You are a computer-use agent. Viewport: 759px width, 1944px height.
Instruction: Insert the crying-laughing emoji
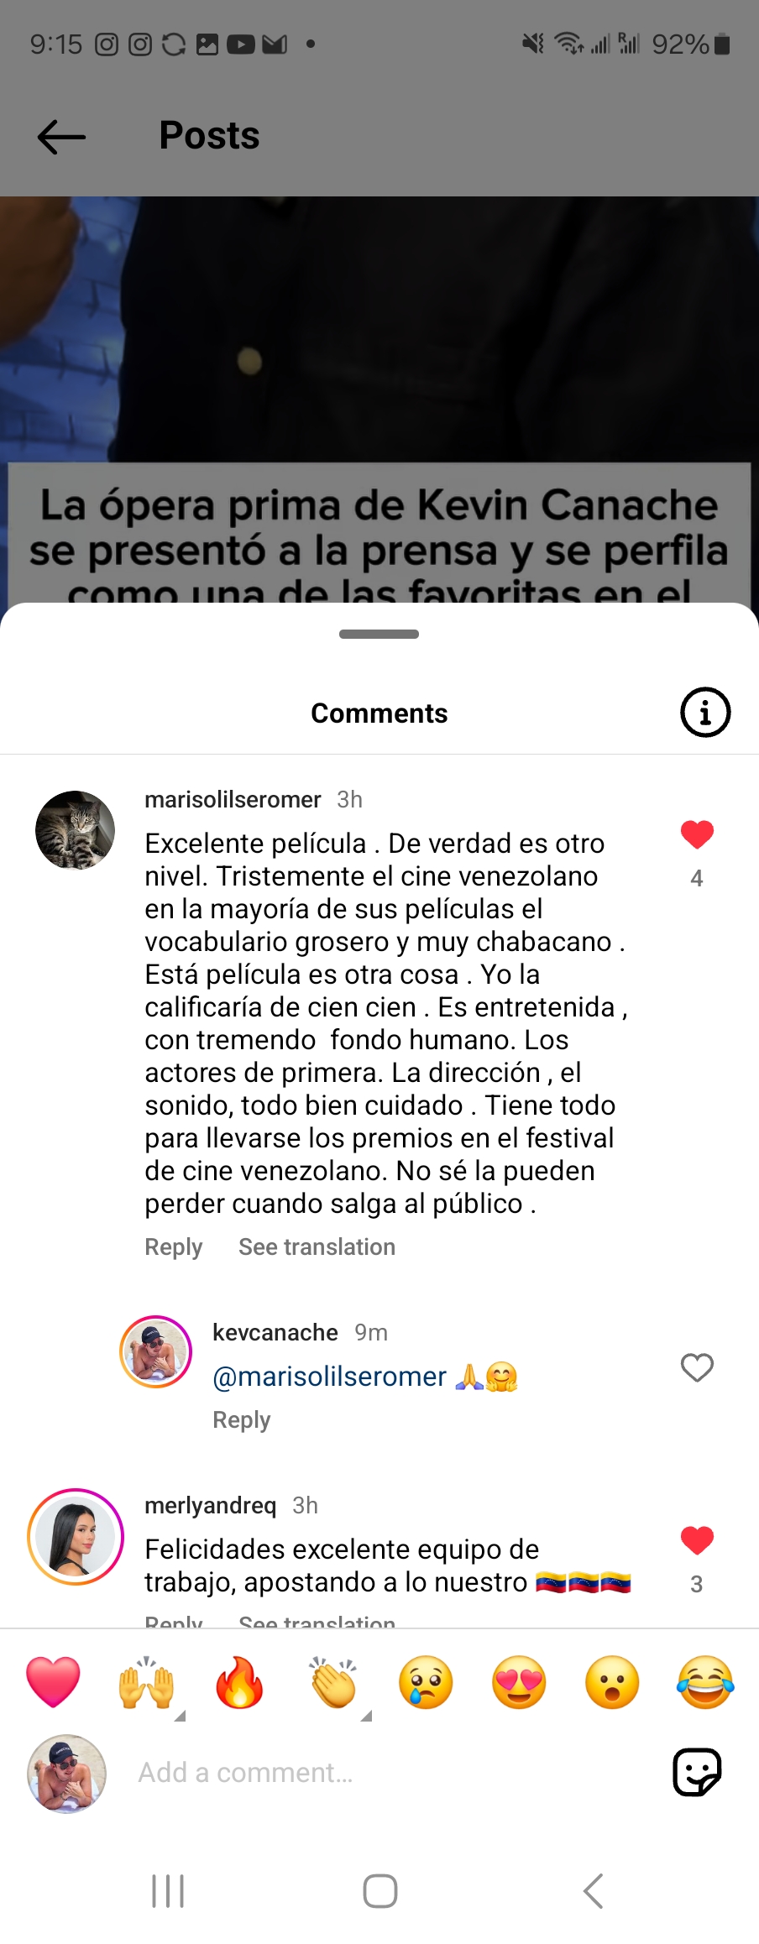(x=705, y=1682)
